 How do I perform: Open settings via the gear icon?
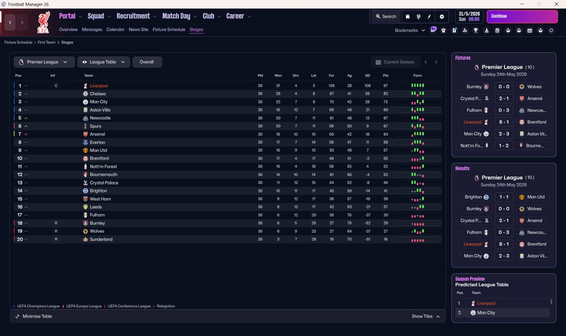(441, 17)
